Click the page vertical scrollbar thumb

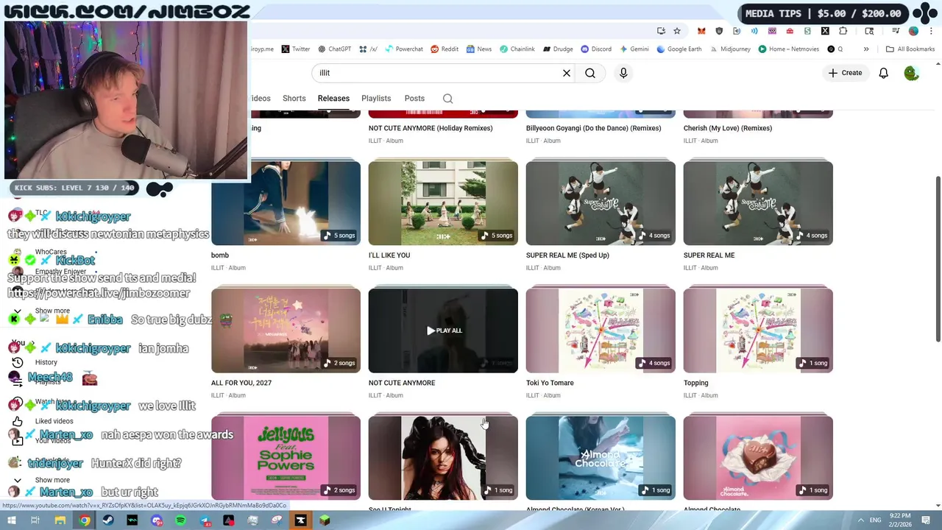pyautogui.click(x=938, y=258)
